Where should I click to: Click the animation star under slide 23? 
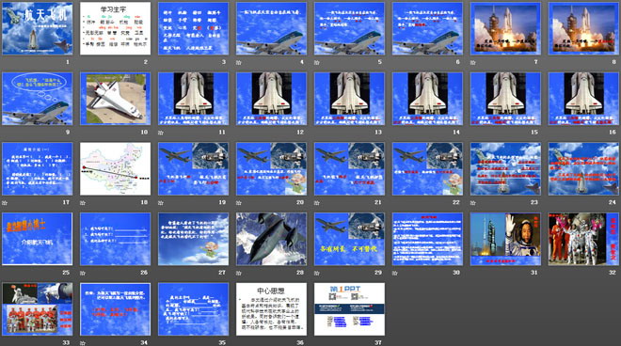coord(473,203)
